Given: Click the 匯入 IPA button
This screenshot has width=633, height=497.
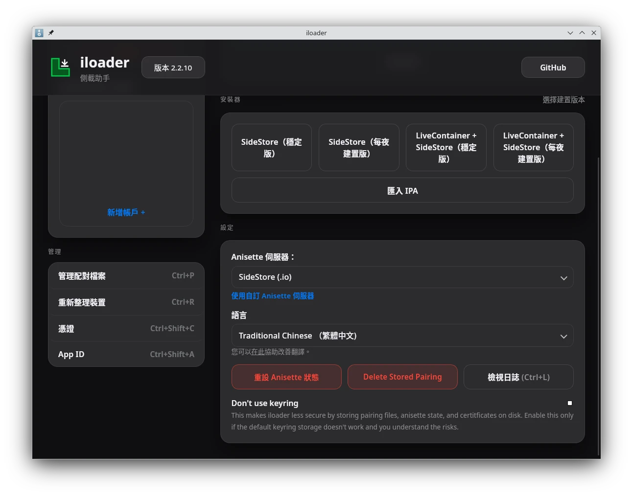Looking at the screenshot, I should pyautogui.click(x=402, y=190).
